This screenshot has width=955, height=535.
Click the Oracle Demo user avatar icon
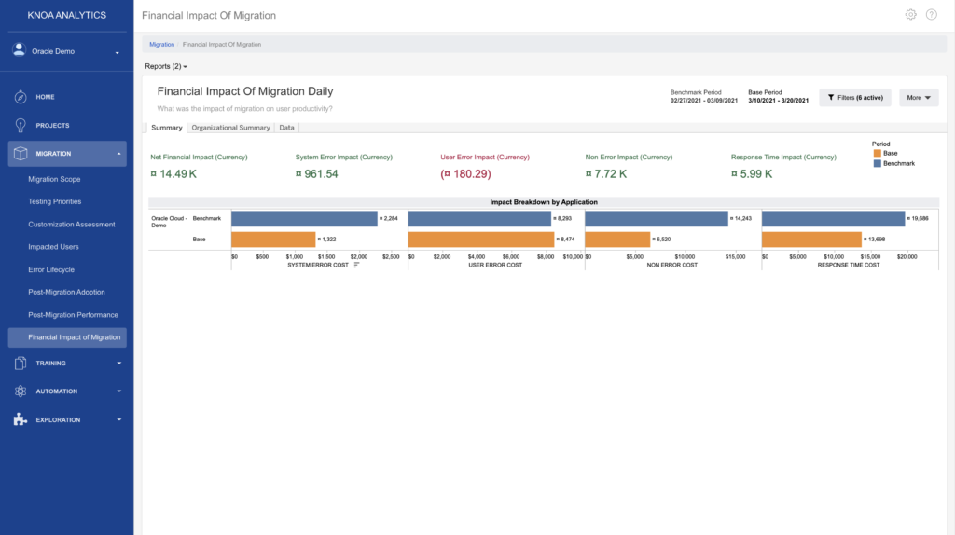[20, 50]
